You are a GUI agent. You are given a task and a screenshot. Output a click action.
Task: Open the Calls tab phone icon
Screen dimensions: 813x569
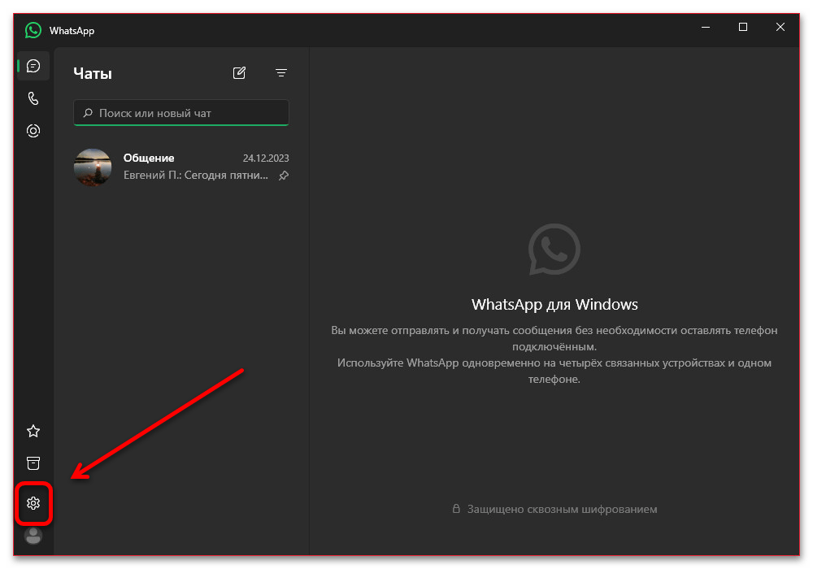(33, 98)
